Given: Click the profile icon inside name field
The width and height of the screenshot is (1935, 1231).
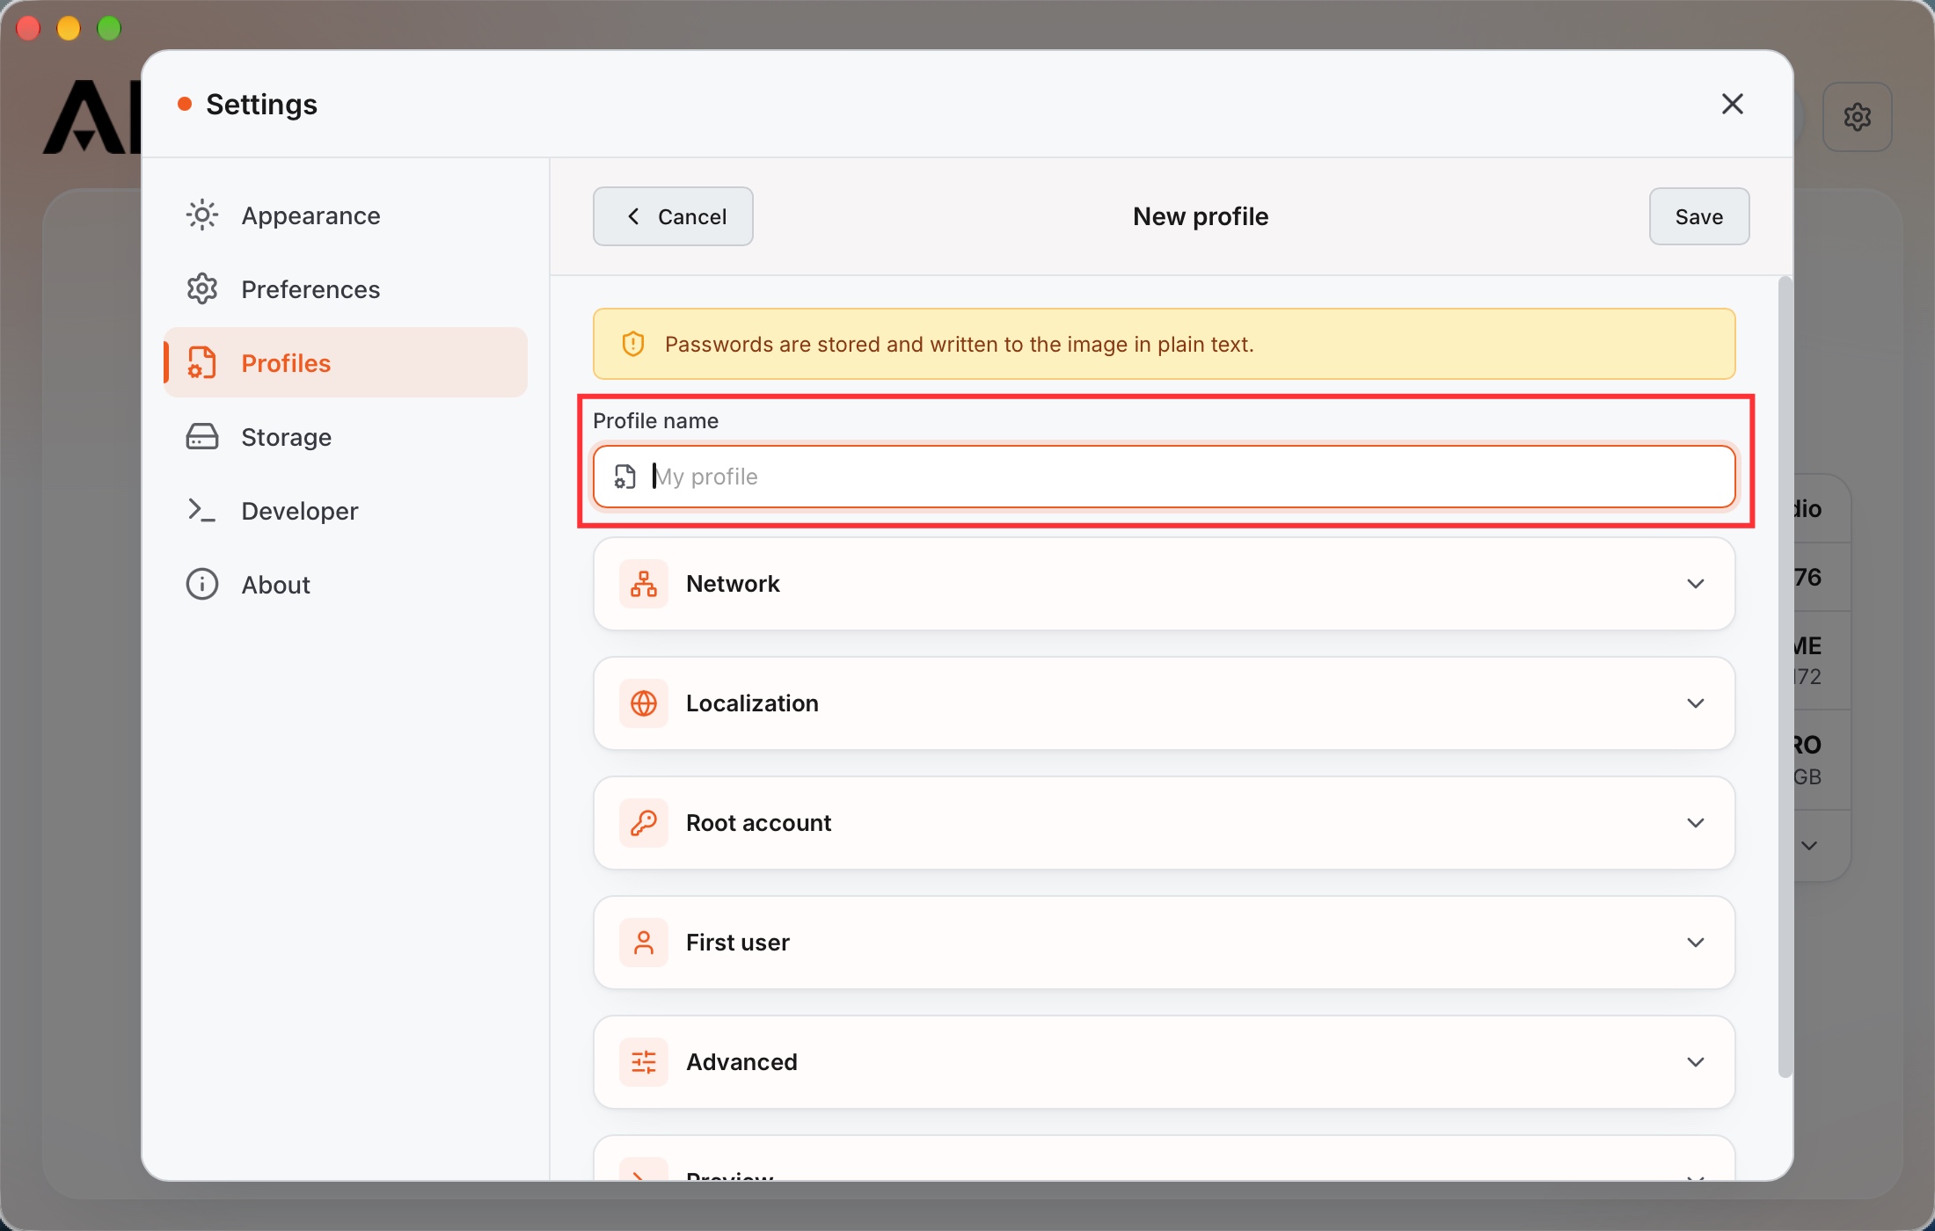Looking at the screenshot, I should [x=624, y=477].
